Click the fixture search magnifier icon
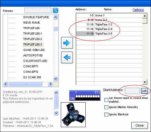 (55, 10)
